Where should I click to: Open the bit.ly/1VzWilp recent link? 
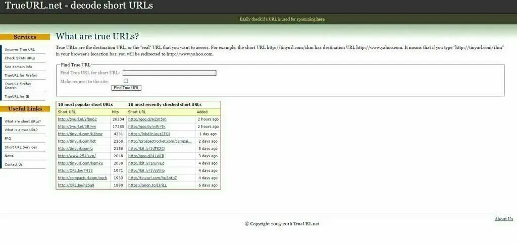pos(146,170)
